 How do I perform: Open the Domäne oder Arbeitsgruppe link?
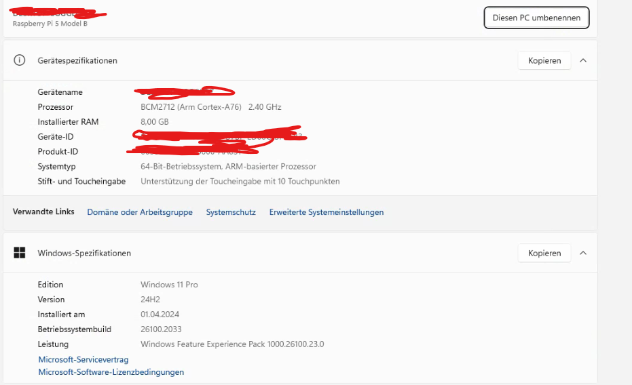point(140,212)
